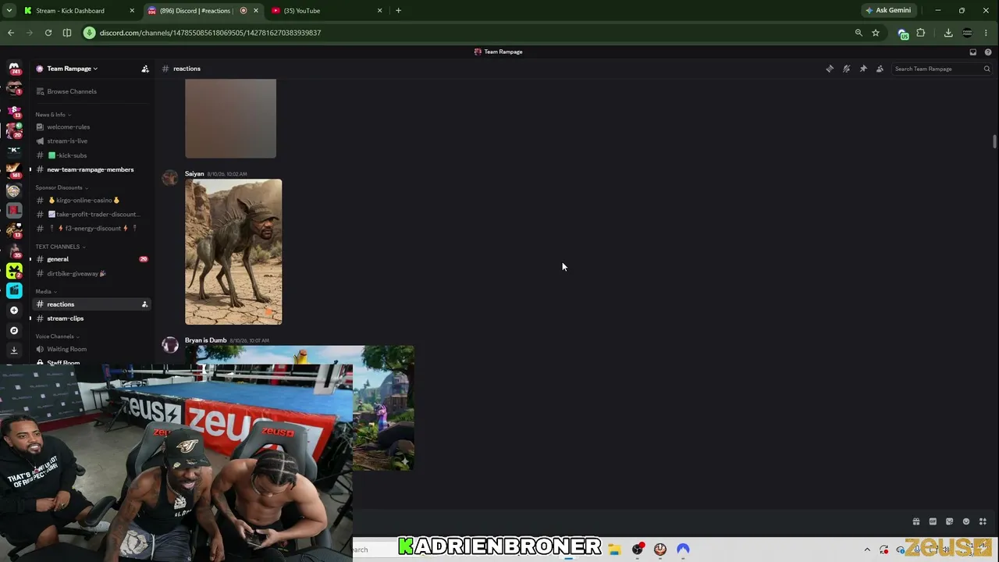Open the f3-energy-discount channel
Viewport: 999px width, 562px height.
pyautogui.click(x=92, y=229)
